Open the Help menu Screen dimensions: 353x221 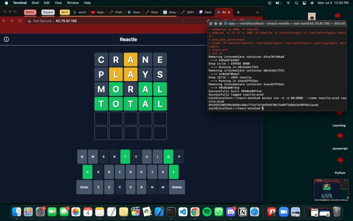tap(87, 3)
